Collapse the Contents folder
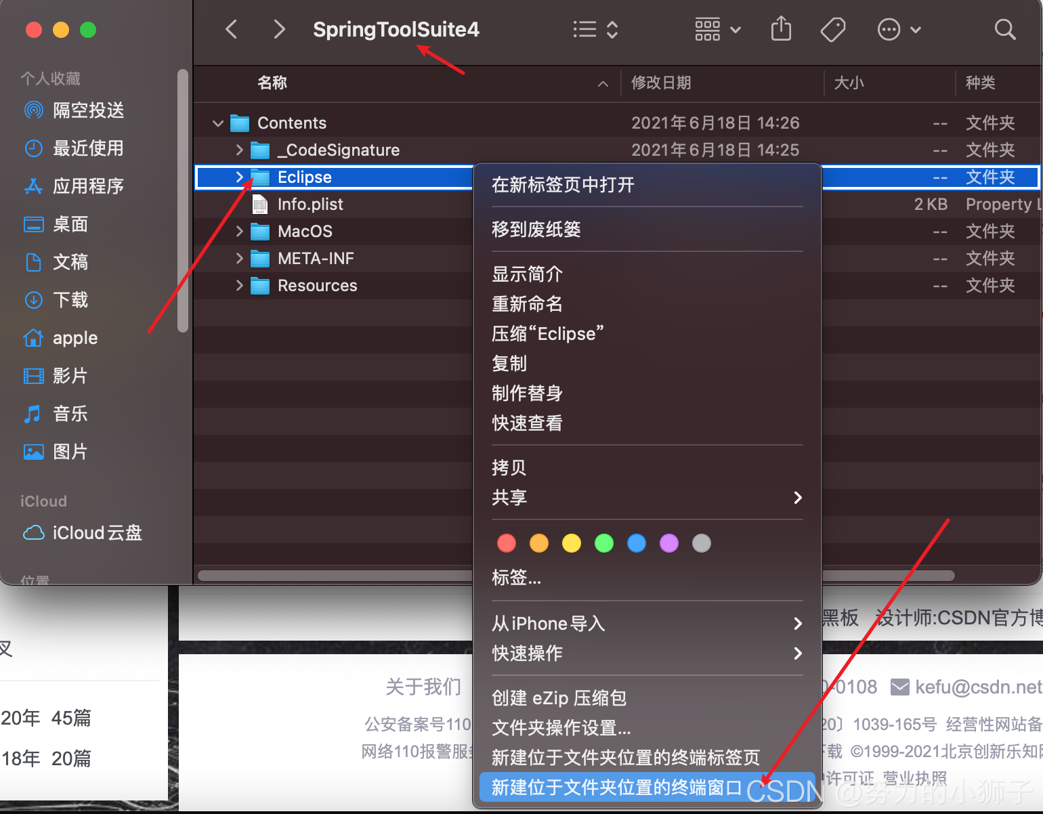This screenshot has width=1043, height=814. pos(218,123)
